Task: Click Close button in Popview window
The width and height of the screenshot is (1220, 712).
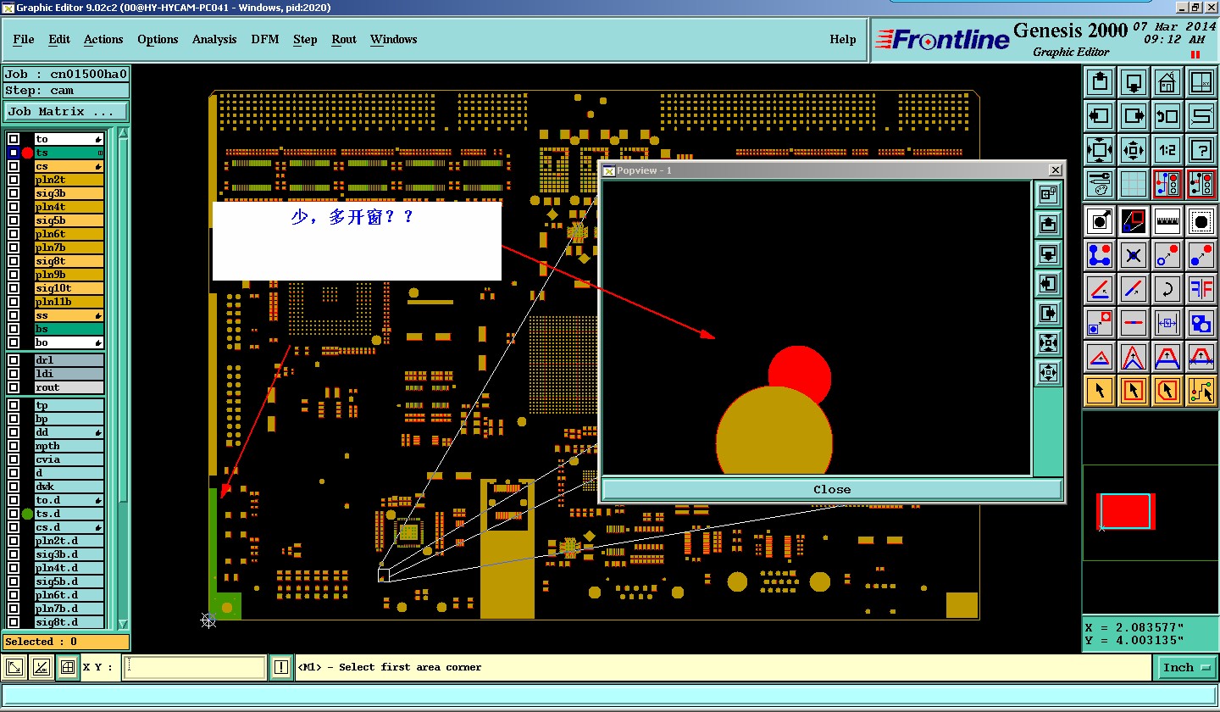Action: pyautogui.click(x=832, y=490)
